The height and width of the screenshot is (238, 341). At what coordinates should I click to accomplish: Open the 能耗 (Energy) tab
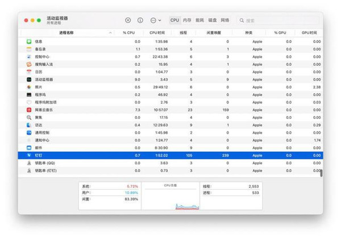tap(200, 20)
